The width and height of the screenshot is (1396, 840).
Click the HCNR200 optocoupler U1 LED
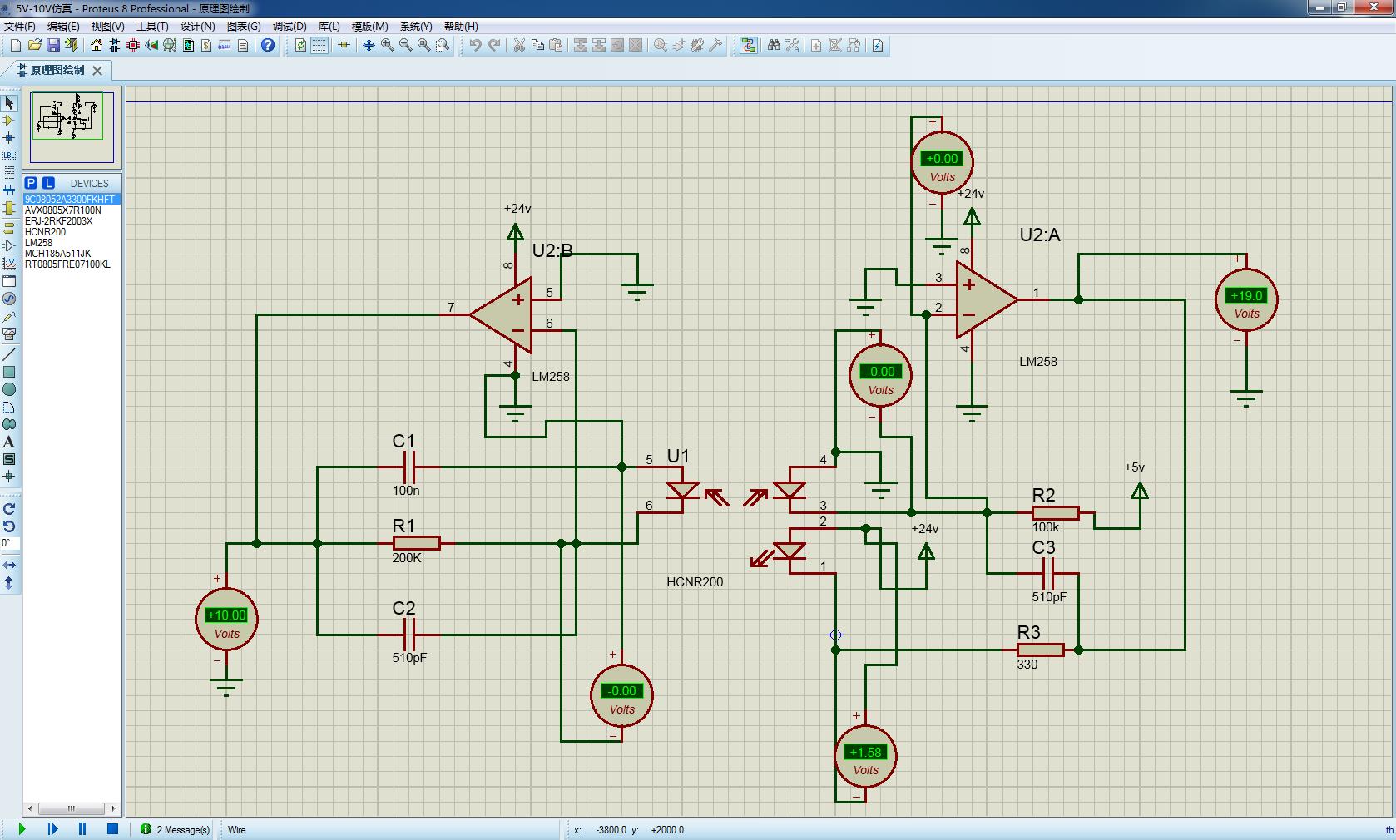(x=683, y=491)
